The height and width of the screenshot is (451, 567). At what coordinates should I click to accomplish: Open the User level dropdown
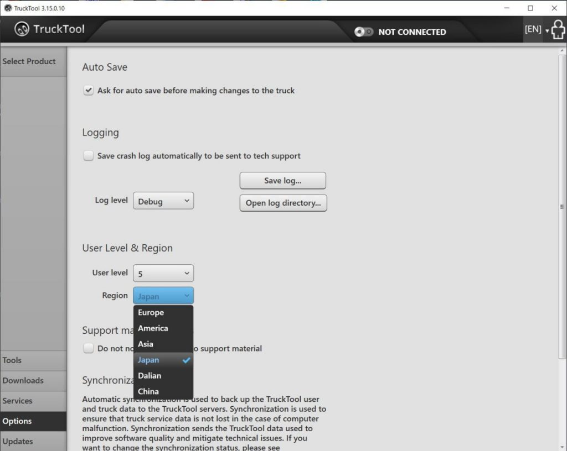coord(163,273)
